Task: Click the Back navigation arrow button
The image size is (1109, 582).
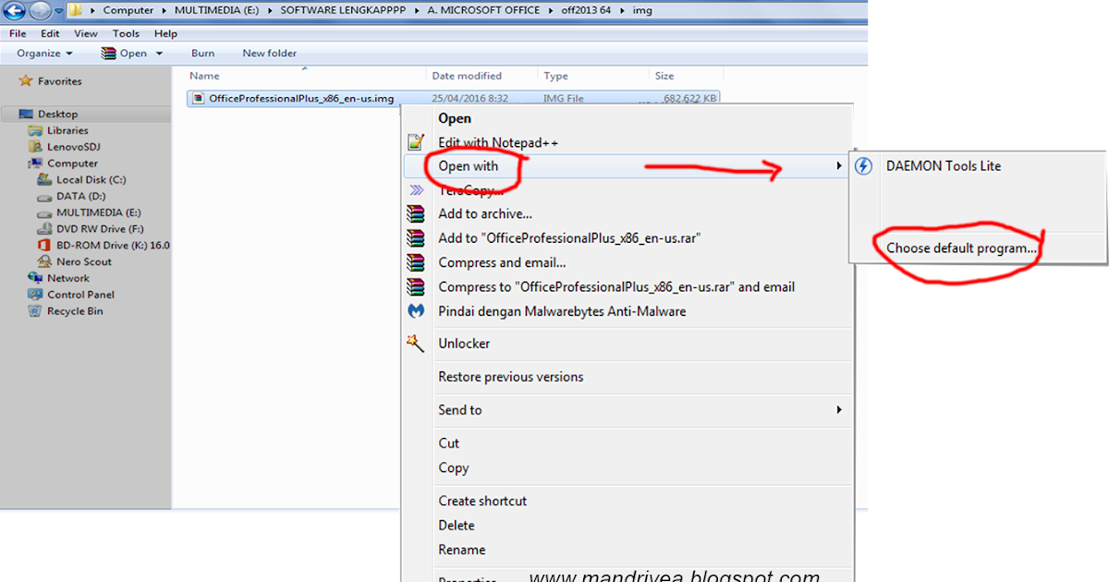Action: click(16, 10)
